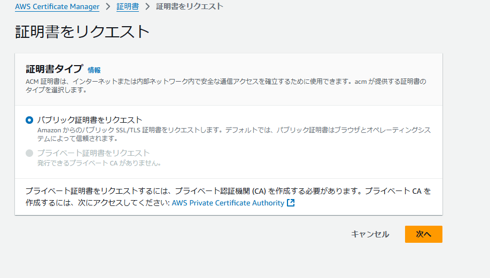Click the 証明書をリクエスト breadcrumb text
The height and width of the screenshot is (278, 490).
tap(190, 6)
